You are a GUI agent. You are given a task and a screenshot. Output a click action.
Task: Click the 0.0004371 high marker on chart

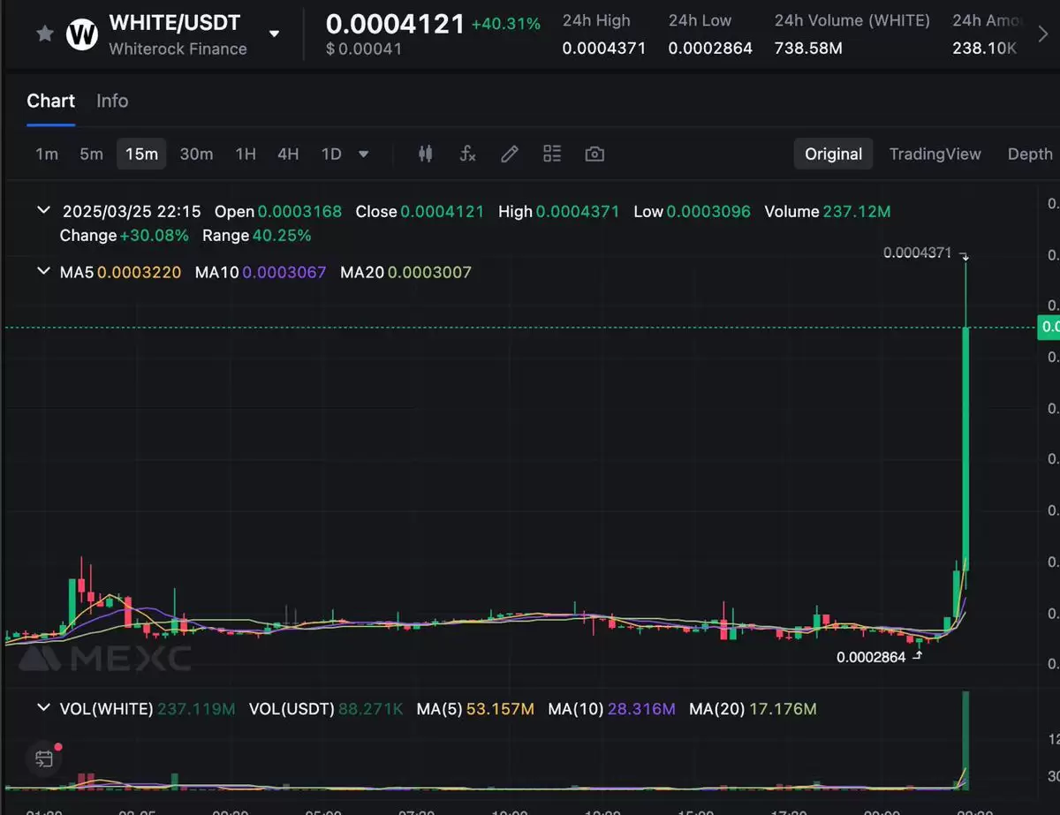pos(918,253)
